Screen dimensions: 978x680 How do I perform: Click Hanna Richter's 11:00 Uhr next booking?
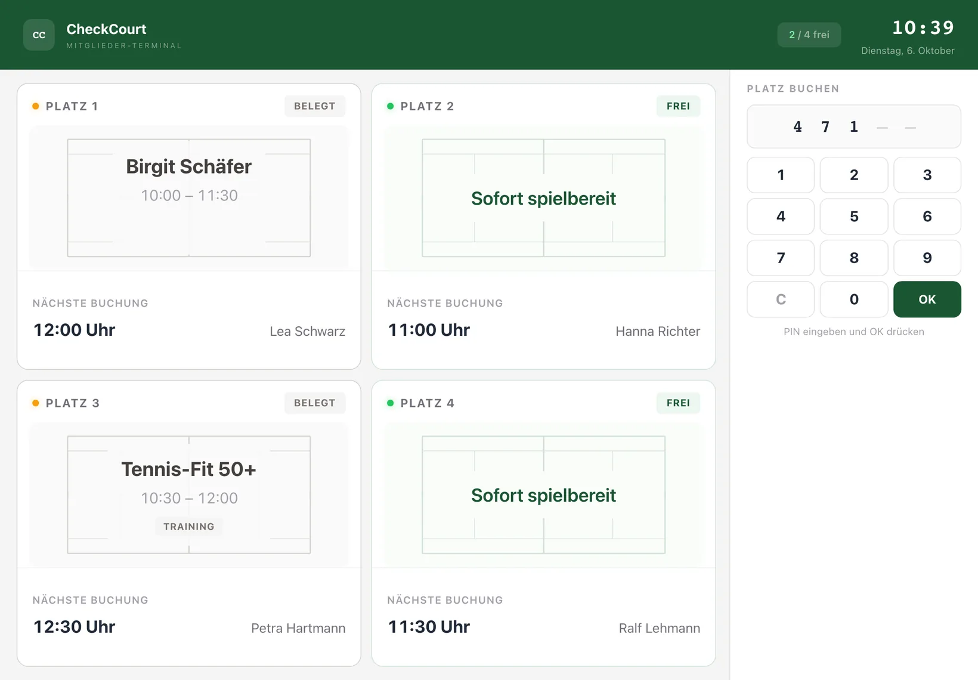tap(543, 330)
